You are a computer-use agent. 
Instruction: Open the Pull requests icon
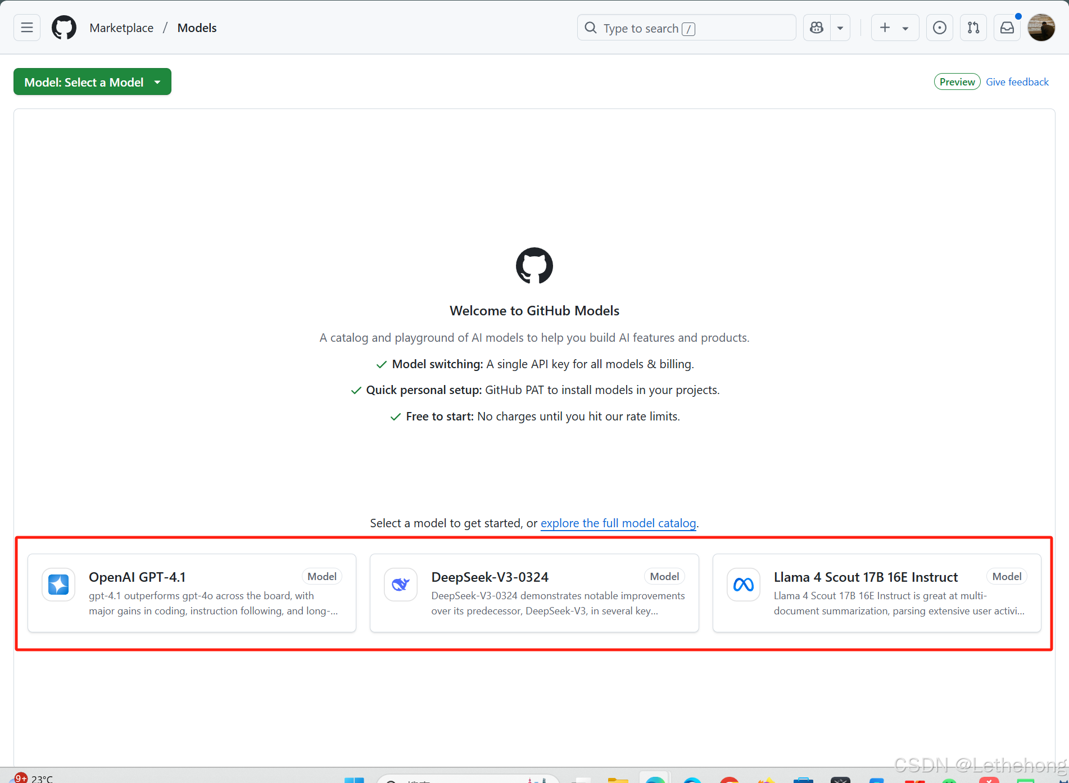pyautogui.click(x=973, y=28)
